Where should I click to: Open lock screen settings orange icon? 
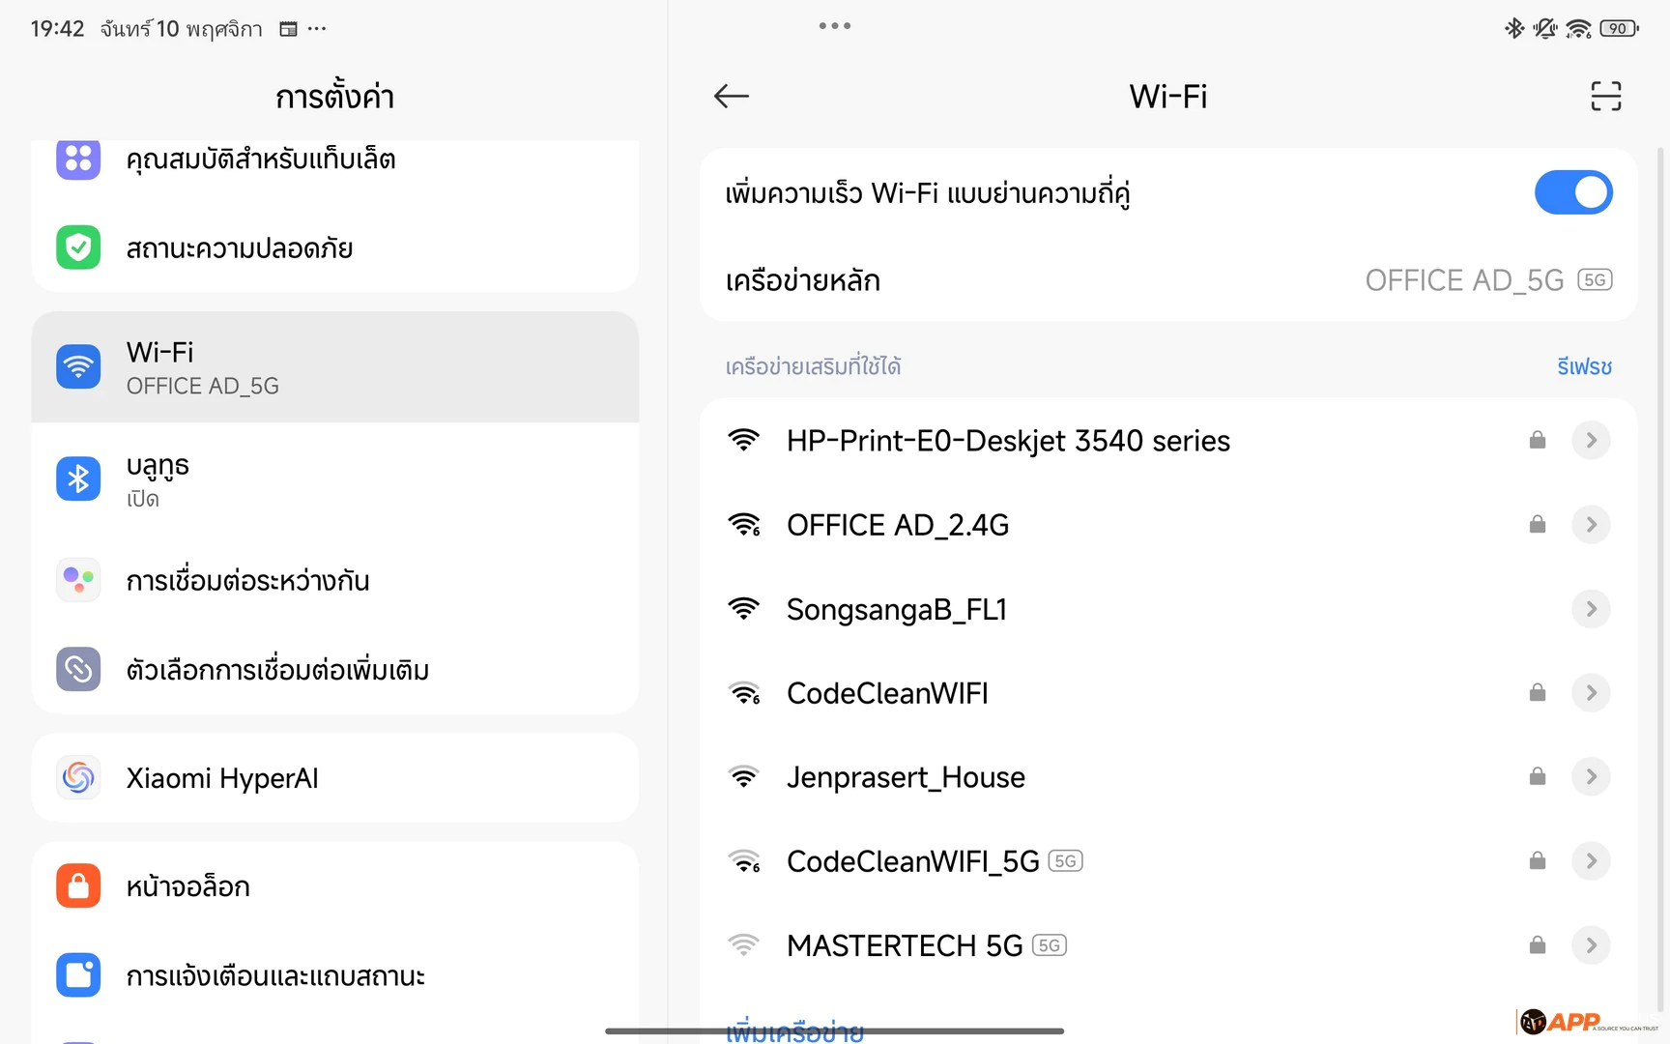tap(78, 886)
